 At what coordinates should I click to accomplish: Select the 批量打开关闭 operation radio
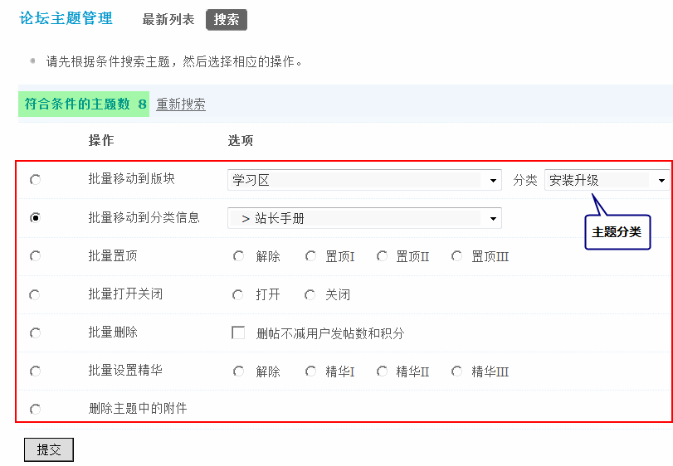35,294
